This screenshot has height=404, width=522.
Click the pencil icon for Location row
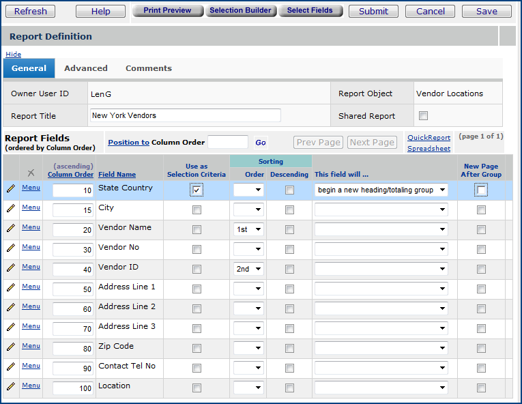[x=10, y=386]
